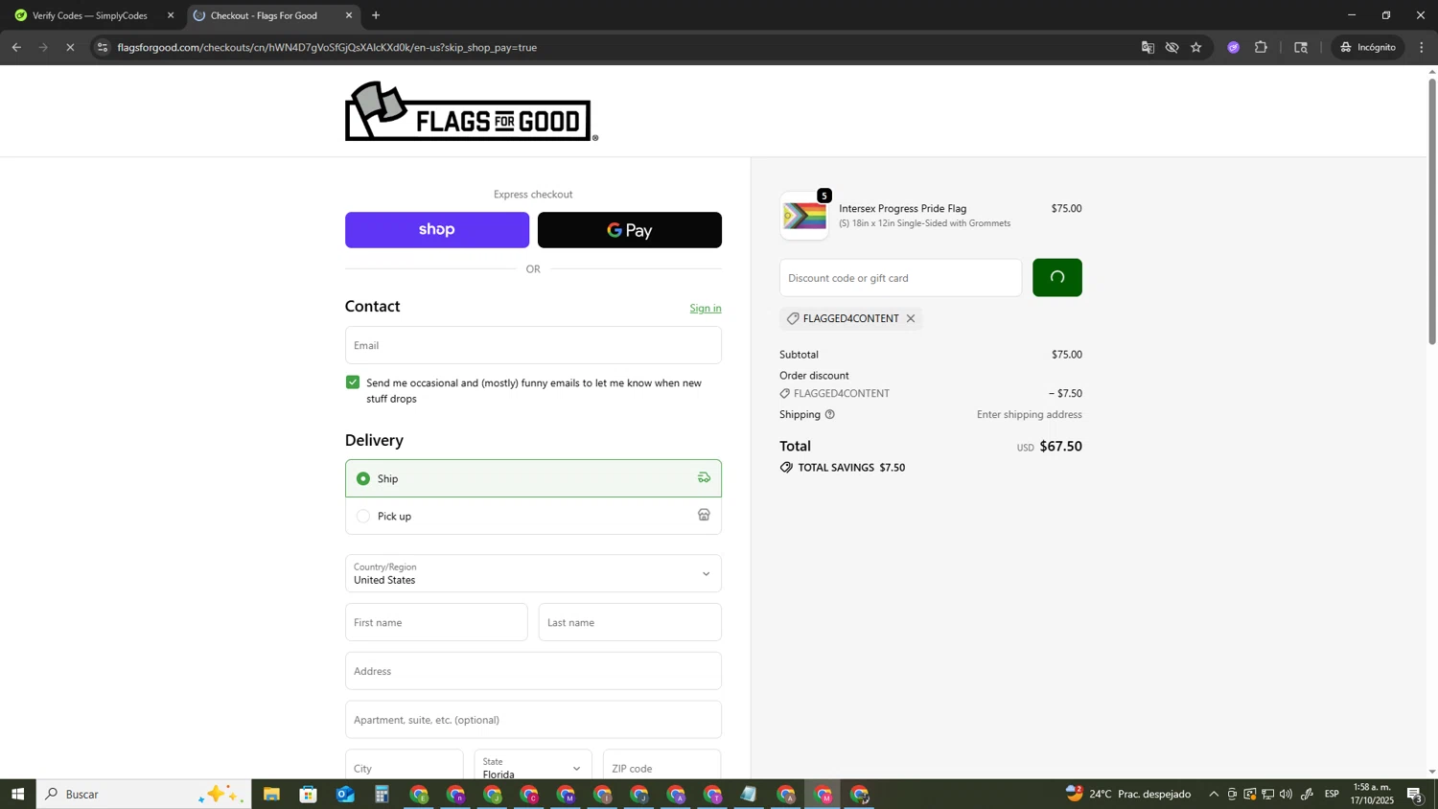View site information icon in address bar
Image resolution: width=1438 pixels, height=809 pixels.
103,47
